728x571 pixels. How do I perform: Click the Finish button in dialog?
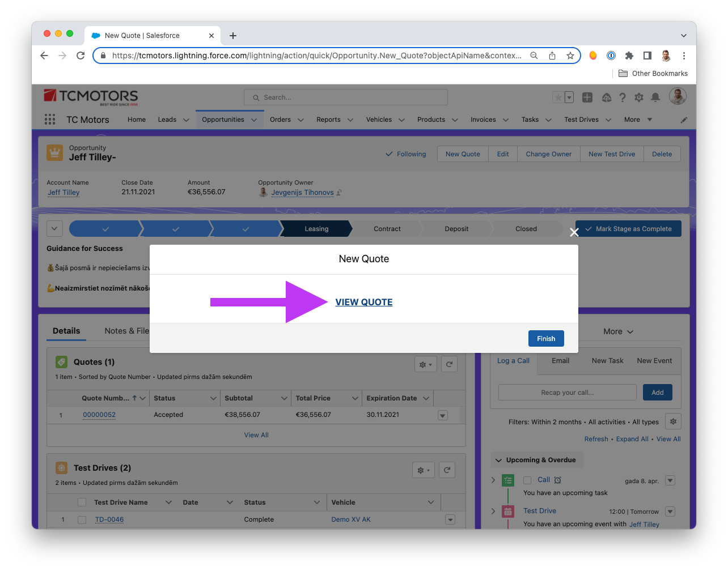(x=546, y=339)
